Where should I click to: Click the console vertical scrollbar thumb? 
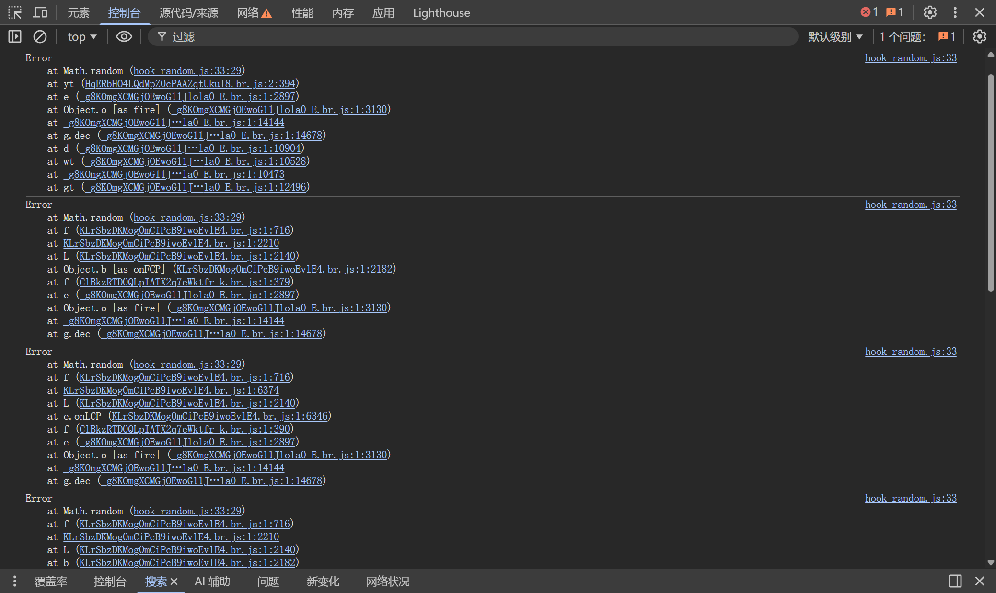click(x=991, y=182)
